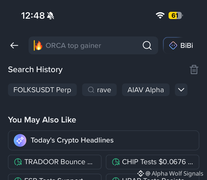Image resolution: width=207 pixels, height=180 pixels.
Task: Click the fire icon in search bar
Action: [x=39, y=45]
